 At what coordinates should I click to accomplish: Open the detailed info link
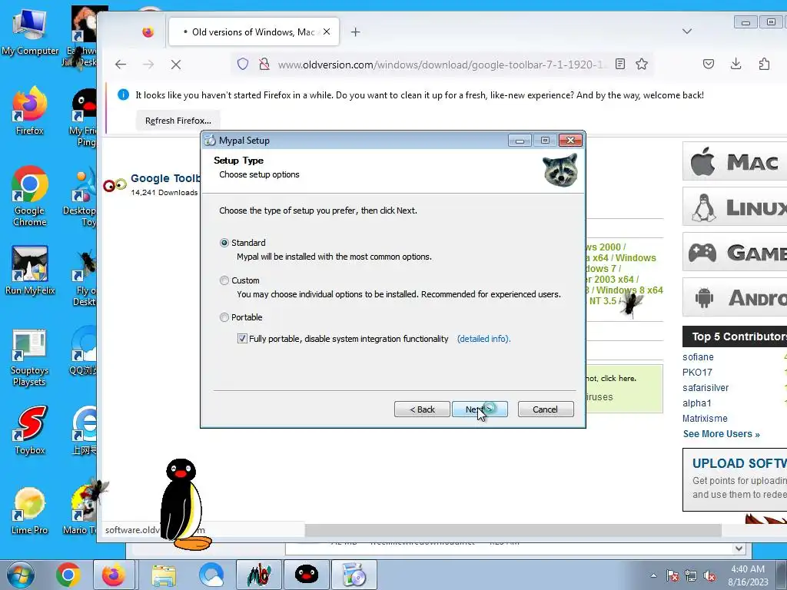pyautogui.click(x=483, y=339)
